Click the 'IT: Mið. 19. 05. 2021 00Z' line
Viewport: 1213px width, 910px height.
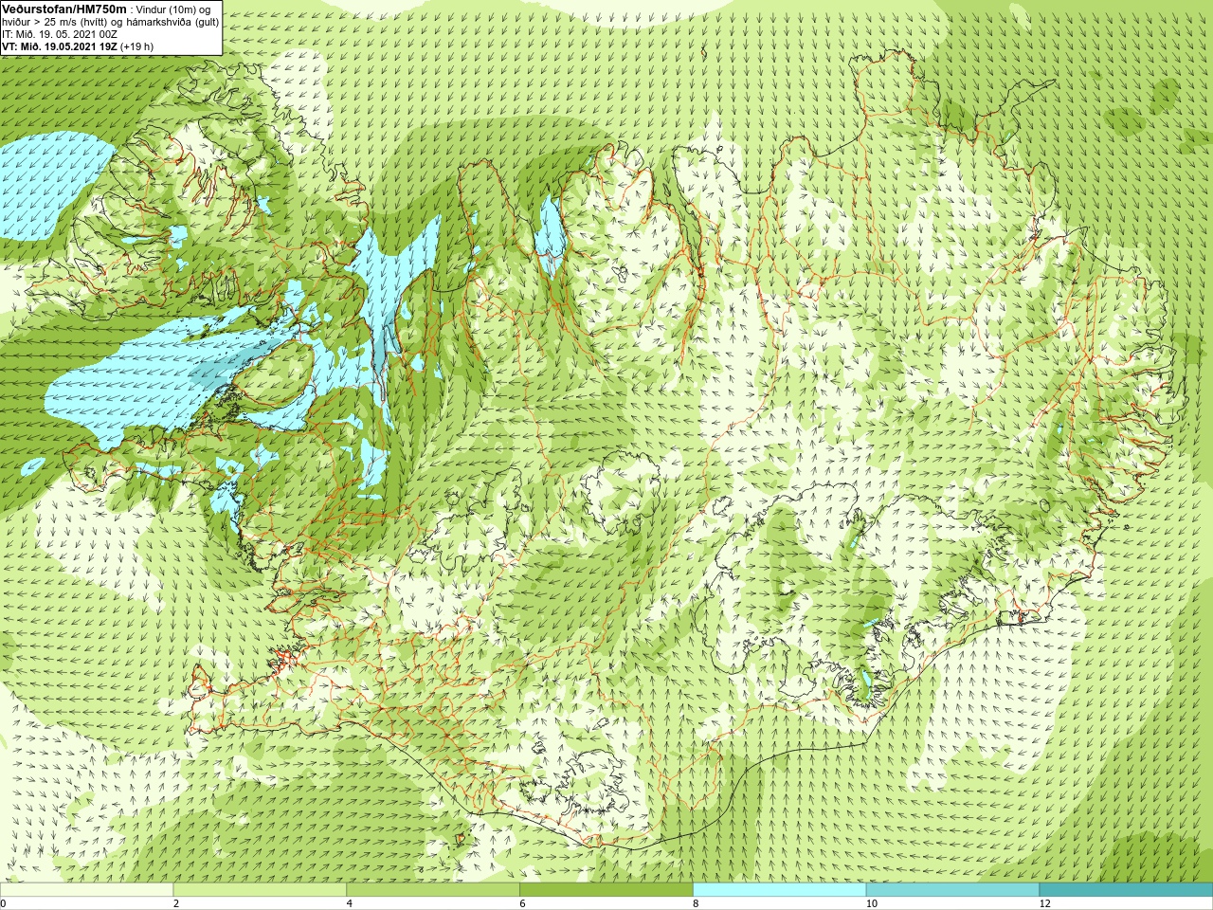60,34
